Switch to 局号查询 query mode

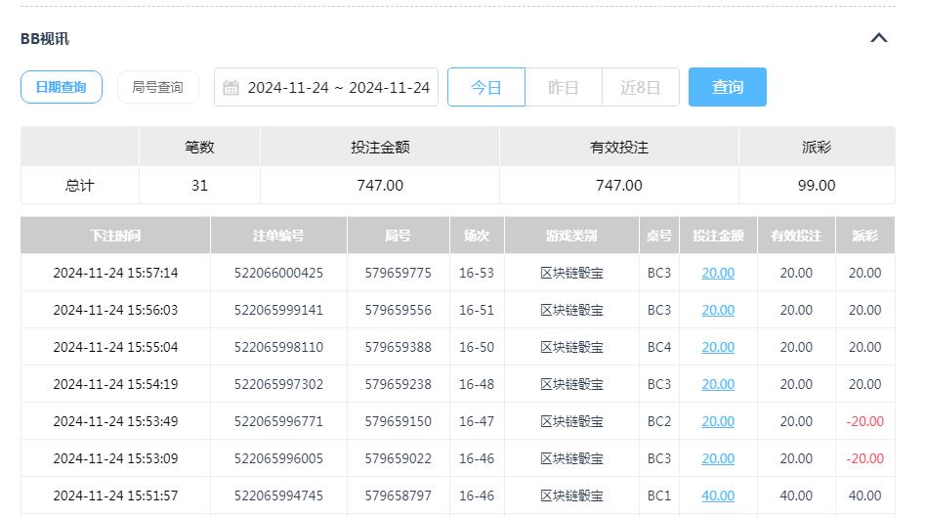(157, 87)
